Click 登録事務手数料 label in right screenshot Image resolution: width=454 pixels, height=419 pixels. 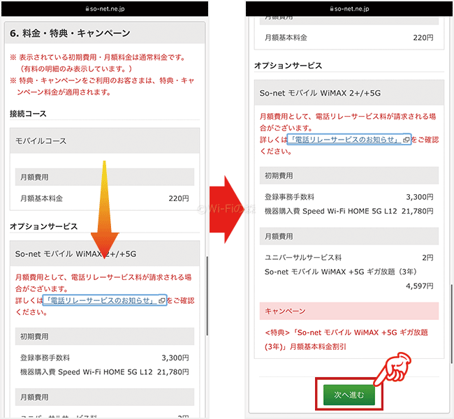289,197
